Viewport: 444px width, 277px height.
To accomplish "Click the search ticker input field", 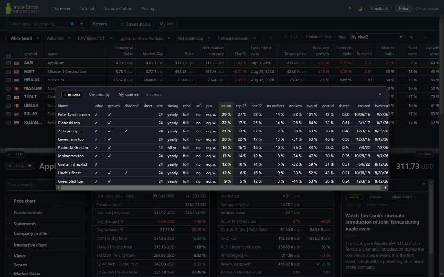I will click(x=38, y=24).
